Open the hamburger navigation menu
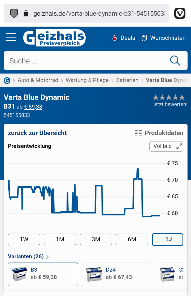191x296 pixels. 11,37
